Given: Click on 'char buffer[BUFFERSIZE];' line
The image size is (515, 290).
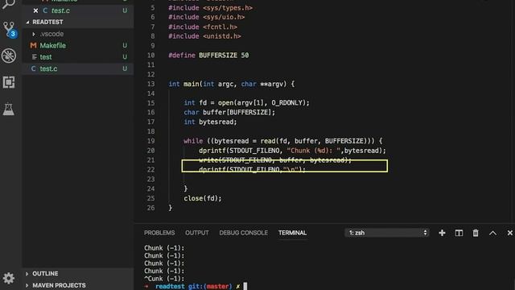Looking at the screenshot, I should click(x=229, y=113).
